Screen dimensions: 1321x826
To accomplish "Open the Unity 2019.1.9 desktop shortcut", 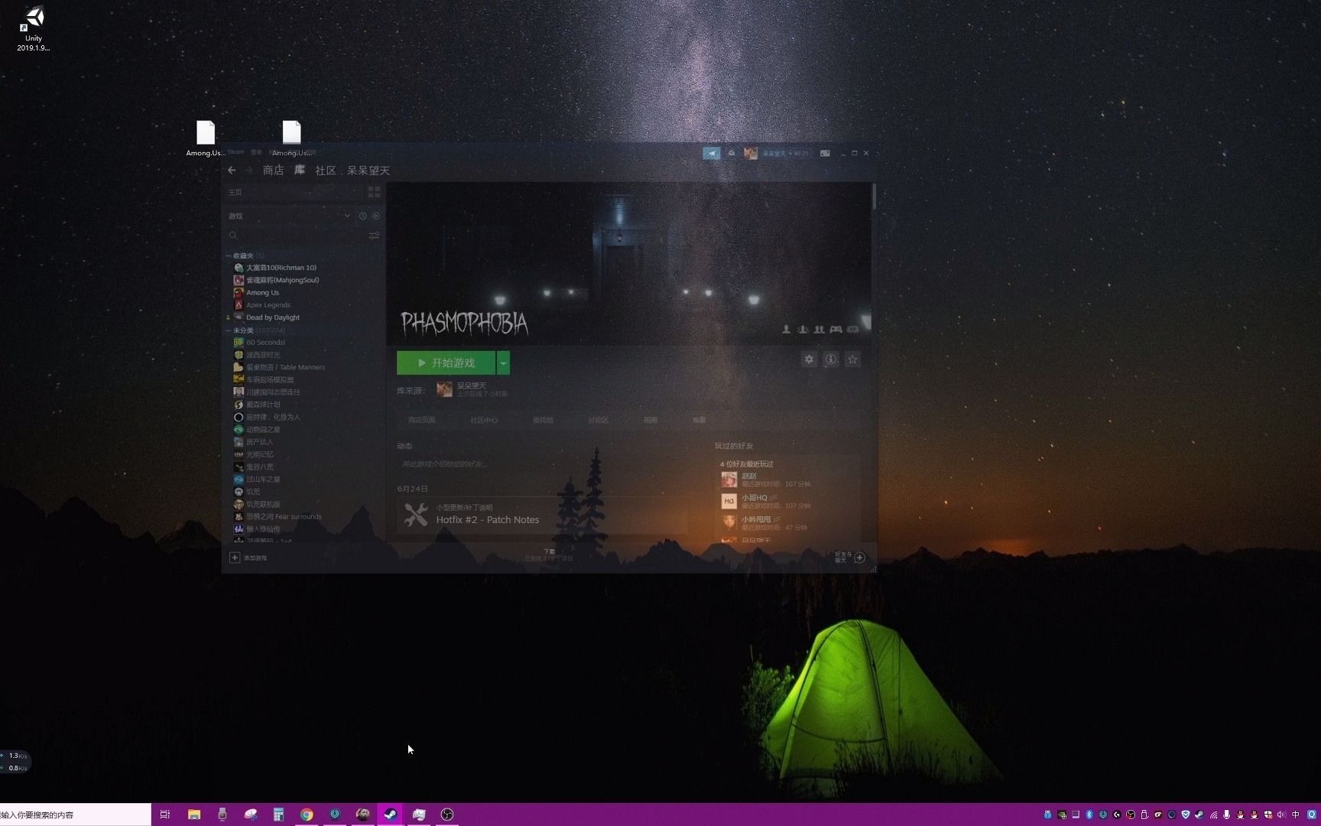I will (x=34, y=29).
